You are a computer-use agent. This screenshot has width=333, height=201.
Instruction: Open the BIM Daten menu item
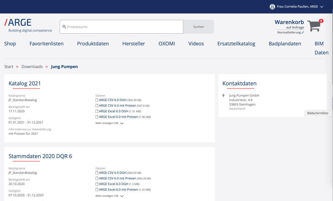[x=321, y=48]
